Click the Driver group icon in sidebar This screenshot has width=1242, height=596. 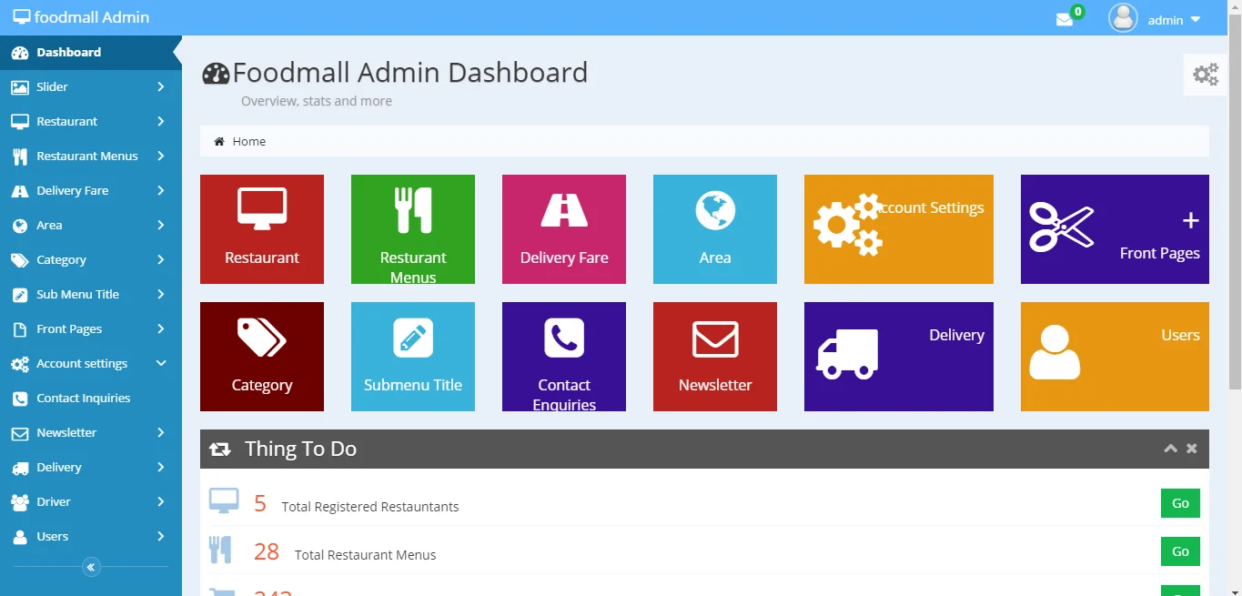pos(20,502)
